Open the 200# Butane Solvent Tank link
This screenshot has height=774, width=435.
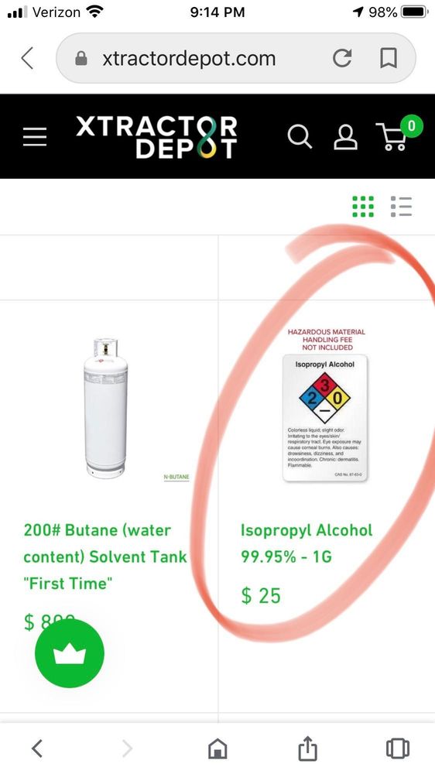click(104, 557)
